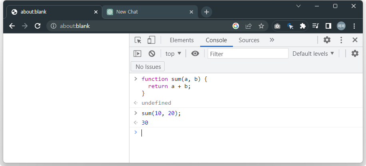The width and height of the screenshot is (366, 166).
Task: Switch to the Elements tab
Action: [181, 40]
